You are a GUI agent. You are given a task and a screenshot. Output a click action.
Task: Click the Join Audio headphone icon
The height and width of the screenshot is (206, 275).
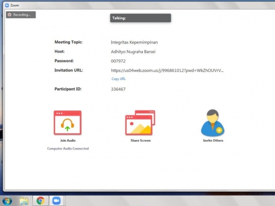pos(67,122)
